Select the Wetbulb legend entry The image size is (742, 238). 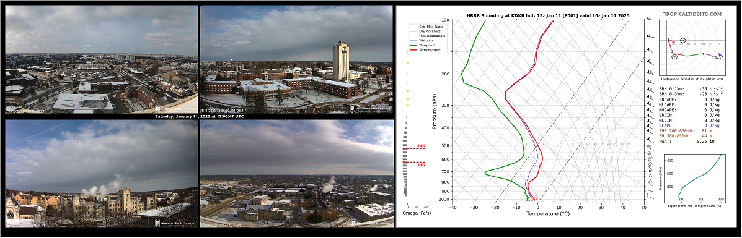click(x=424, y=41)
